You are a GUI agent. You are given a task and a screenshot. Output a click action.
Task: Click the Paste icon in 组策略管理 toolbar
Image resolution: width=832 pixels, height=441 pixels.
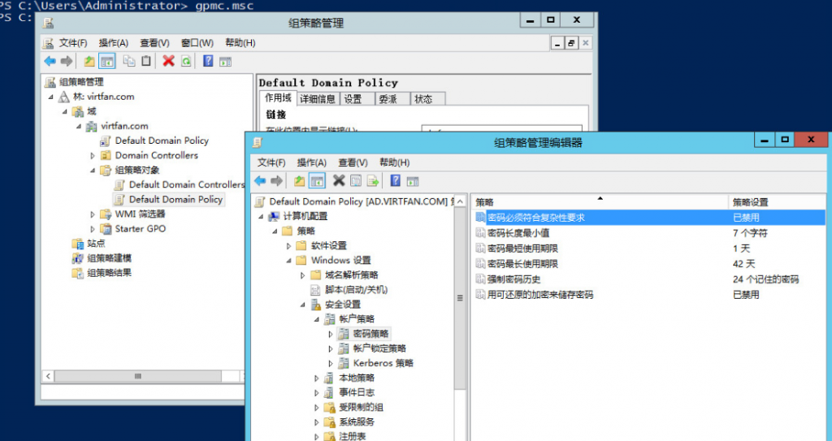pos(146,62)
